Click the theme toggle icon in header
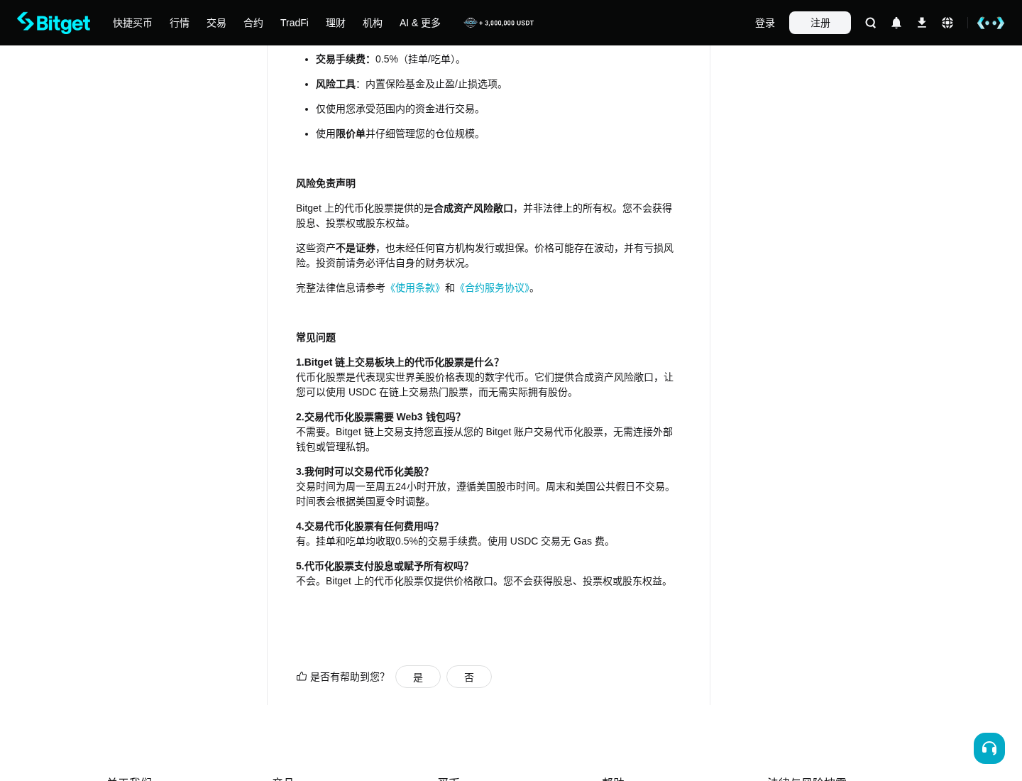 991,23
